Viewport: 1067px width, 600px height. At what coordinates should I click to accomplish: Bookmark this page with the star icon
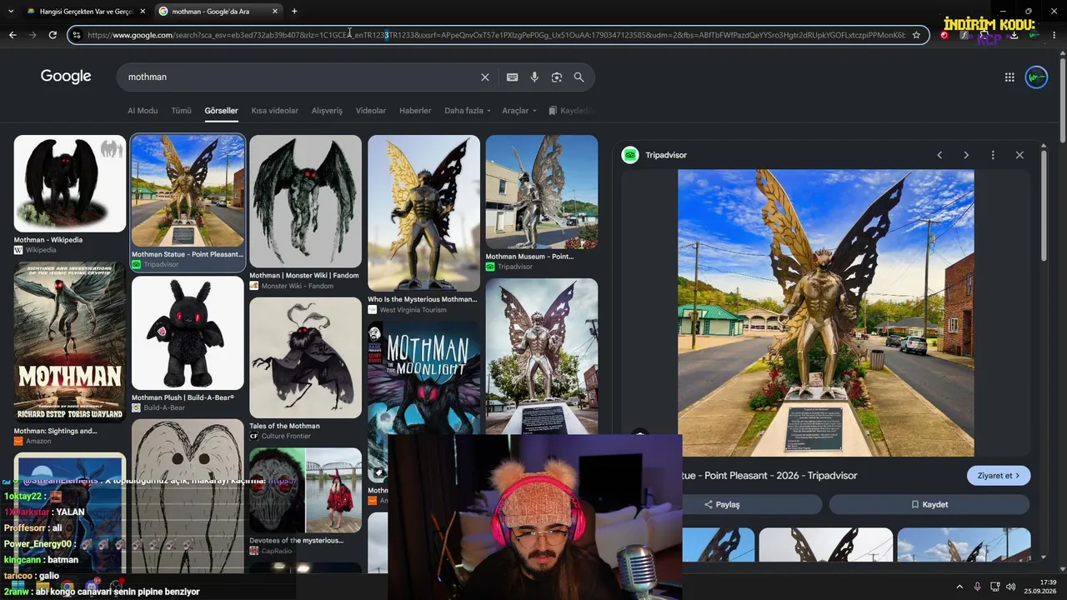(916, 35)
